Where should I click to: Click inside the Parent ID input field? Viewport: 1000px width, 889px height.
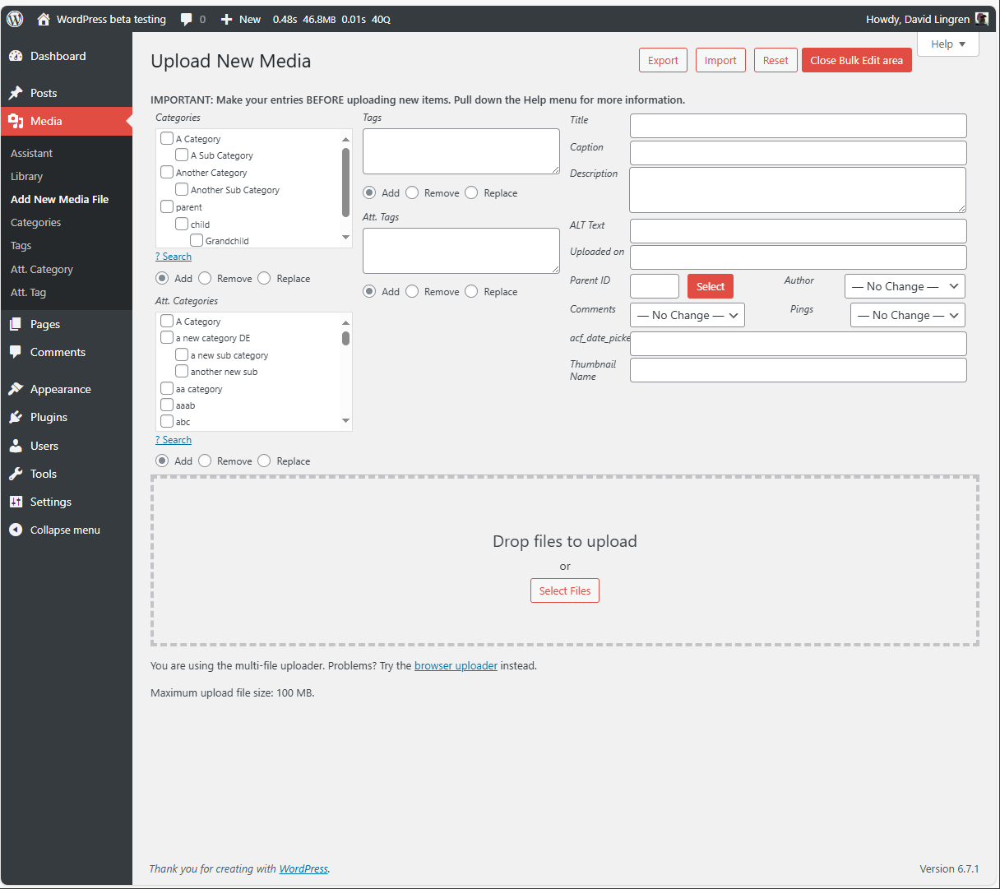pos(654,286)
